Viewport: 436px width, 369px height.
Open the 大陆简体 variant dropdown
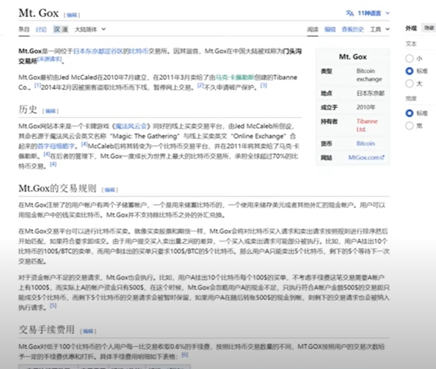click(90, 29)
